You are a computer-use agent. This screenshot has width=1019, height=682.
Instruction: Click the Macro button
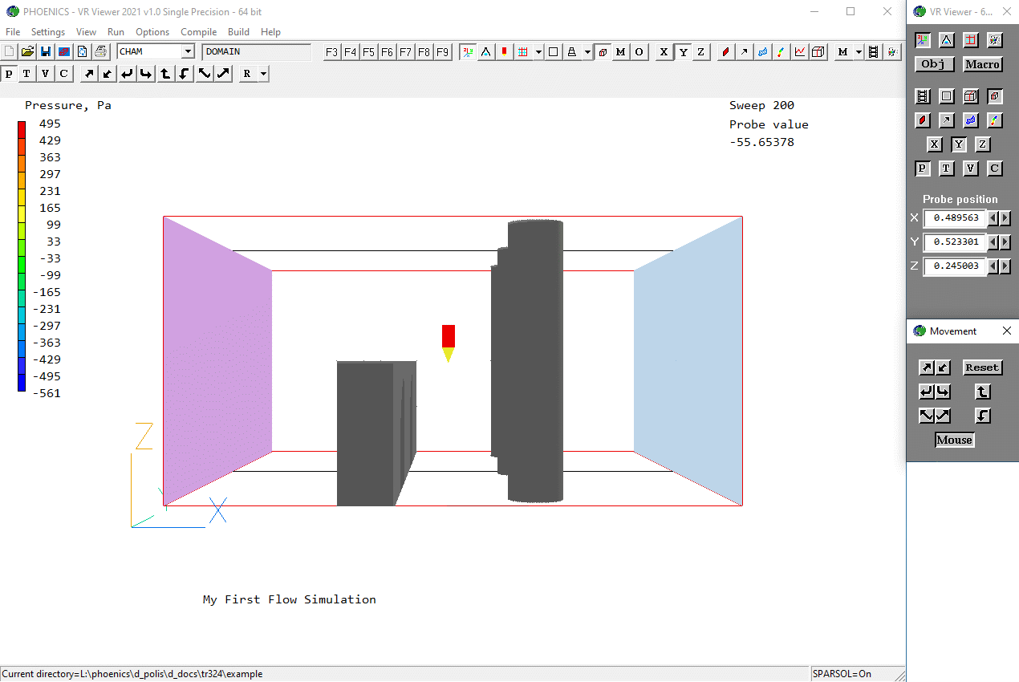[x=982, y=64]
